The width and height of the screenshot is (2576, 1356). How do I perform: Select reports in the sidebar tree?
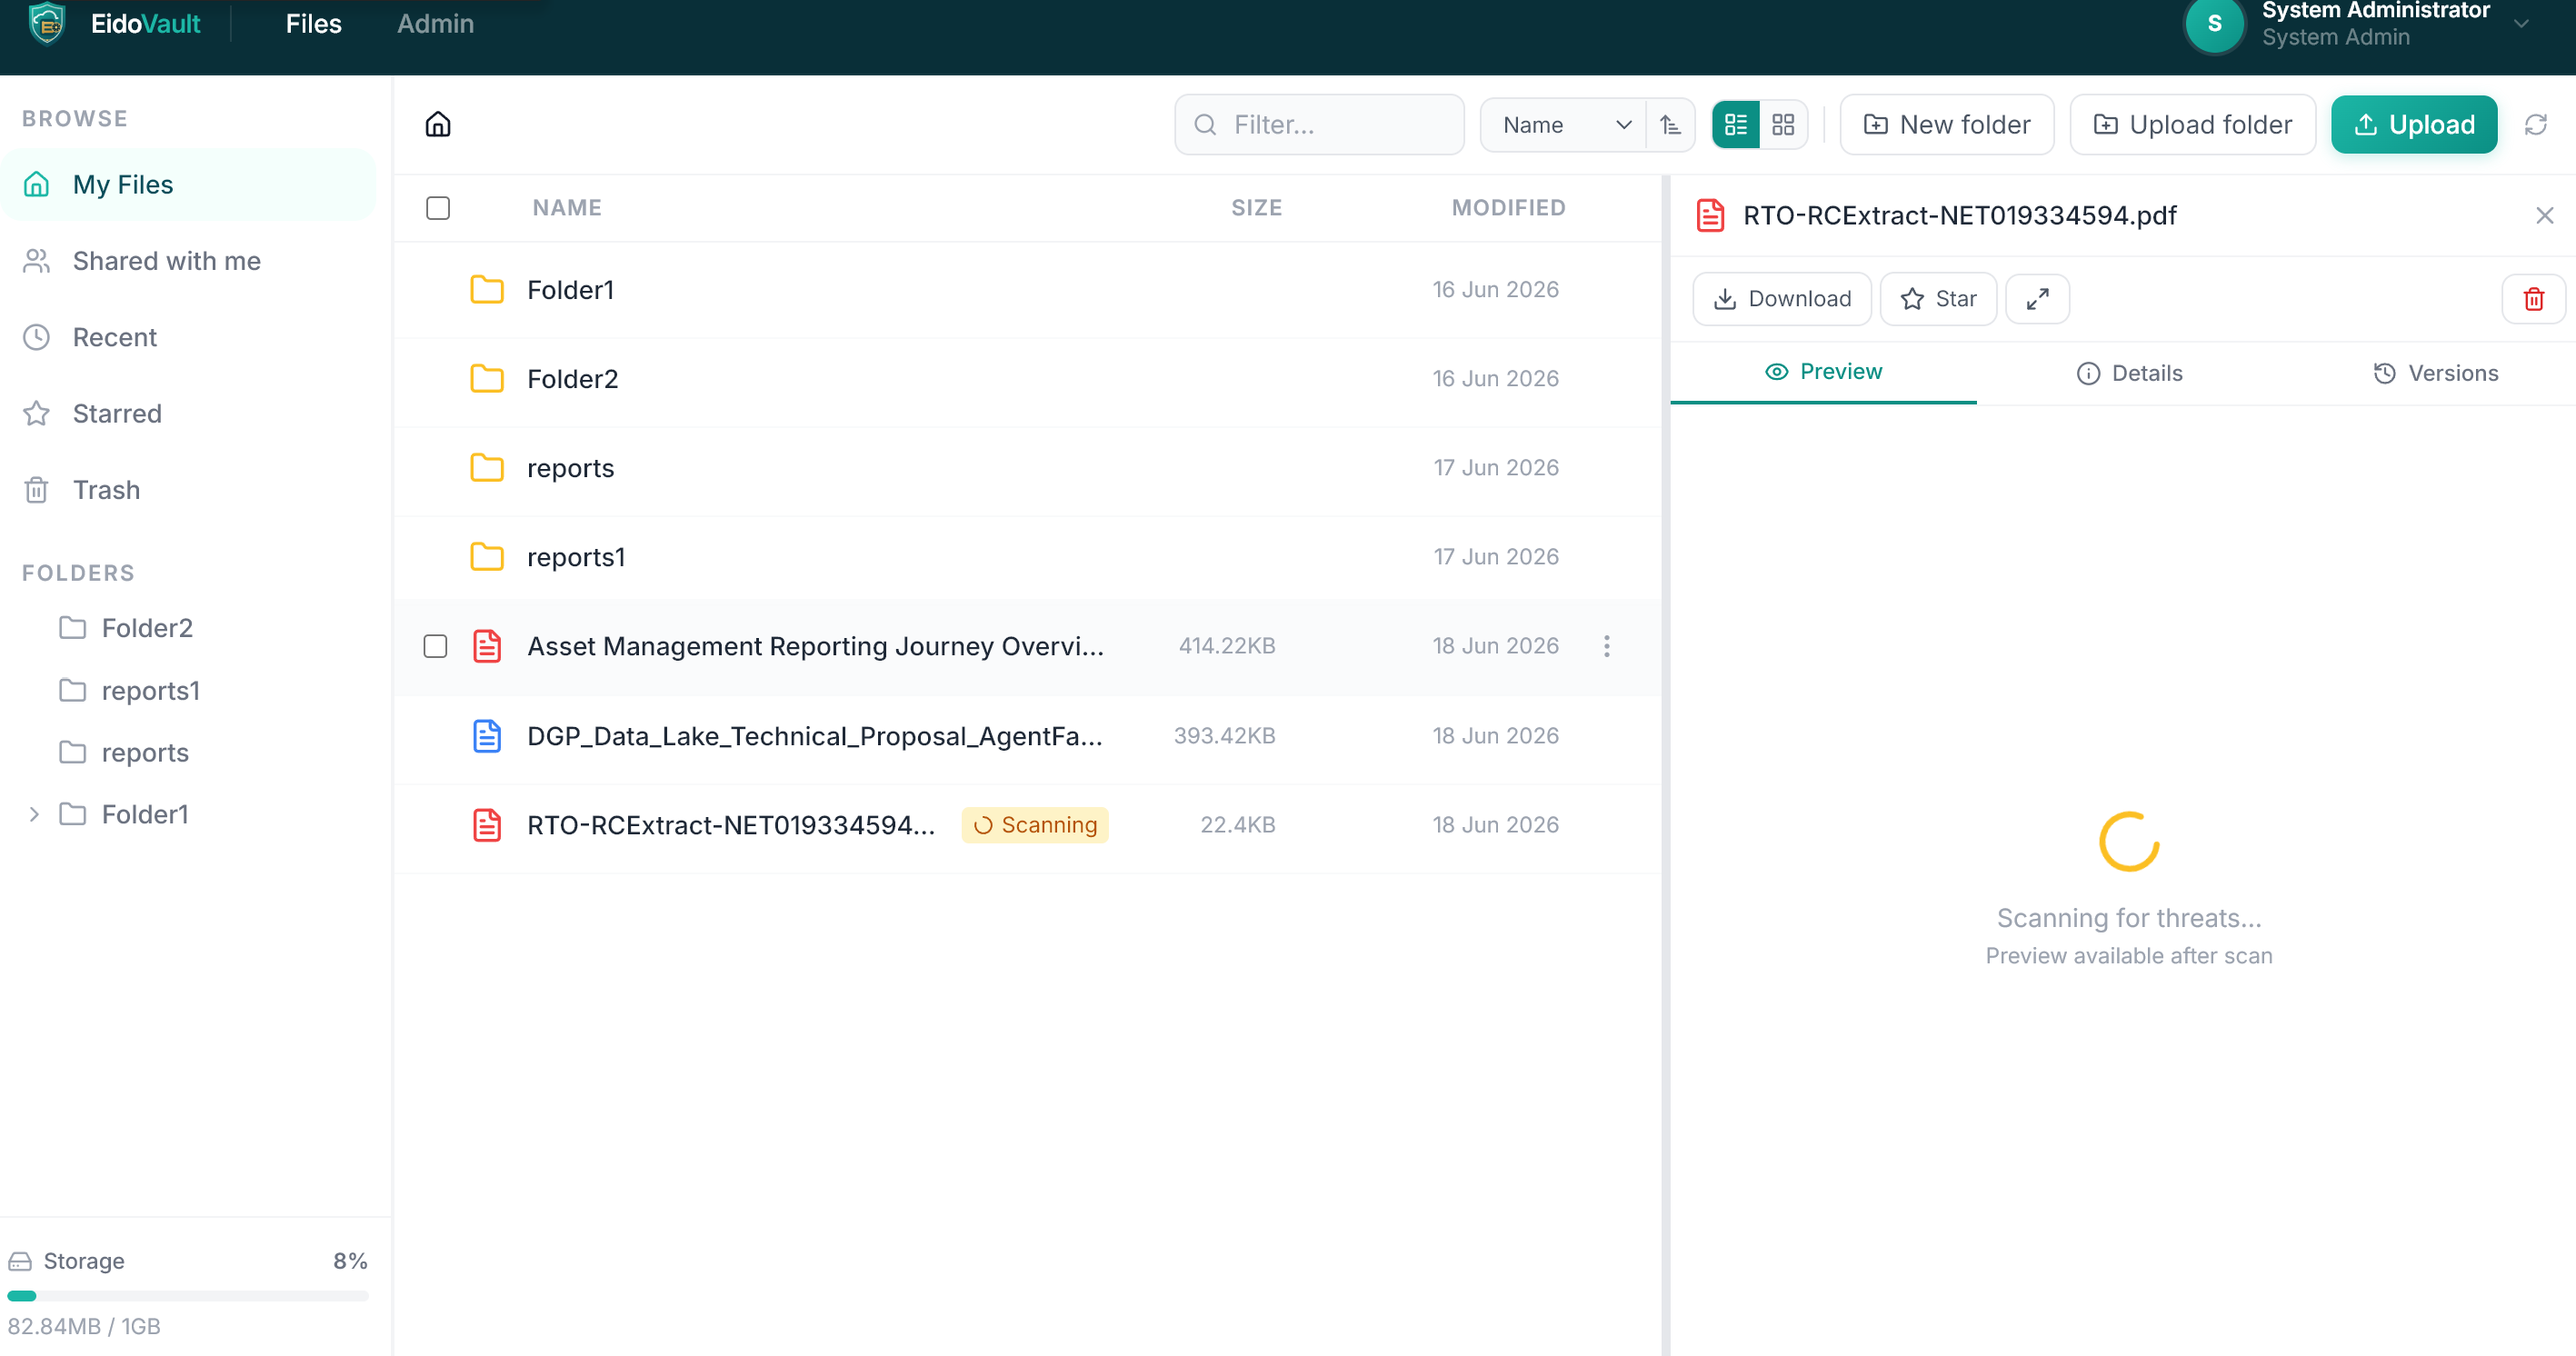tap(144, 752)
